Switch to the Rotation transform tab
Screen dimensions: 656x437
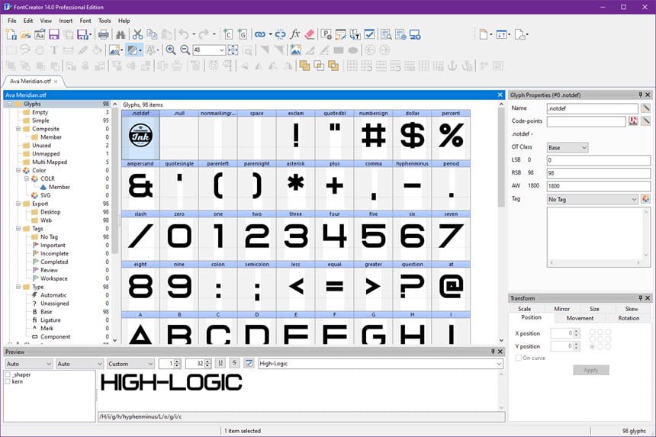coord(629,318)
